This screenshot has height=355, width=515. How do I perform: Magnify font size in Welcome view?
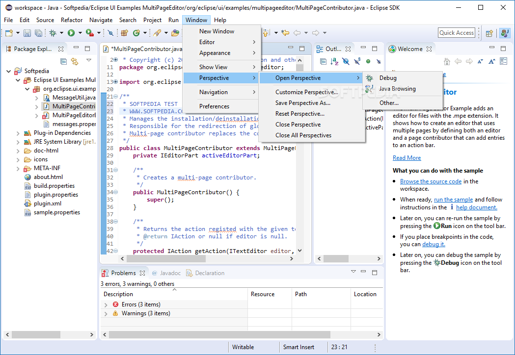(492, 61)
